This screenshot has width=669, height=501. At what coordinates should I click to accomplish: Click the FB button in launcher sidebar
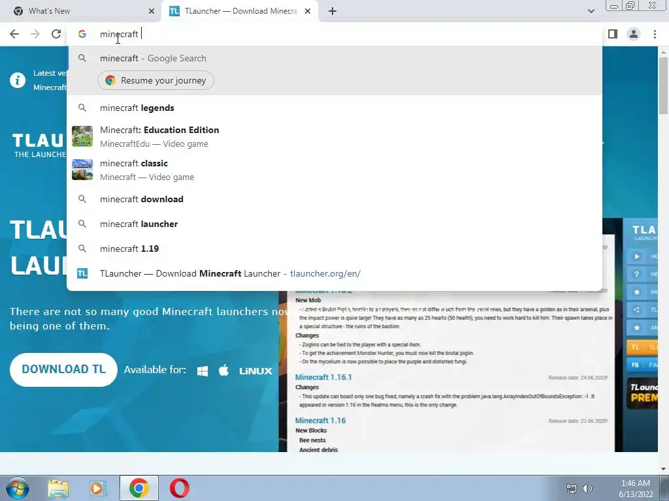[642, 365]
